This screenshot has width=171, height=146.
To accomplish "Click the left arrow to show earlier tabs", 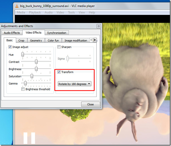I will pyautogui.click(x=91, y=40).
